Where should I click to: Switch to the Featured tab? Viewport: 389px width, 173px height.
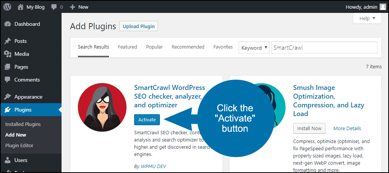[128, 47]
